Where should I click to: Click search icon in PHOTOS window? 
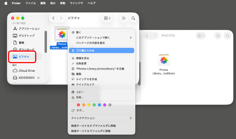coord(227,36)
